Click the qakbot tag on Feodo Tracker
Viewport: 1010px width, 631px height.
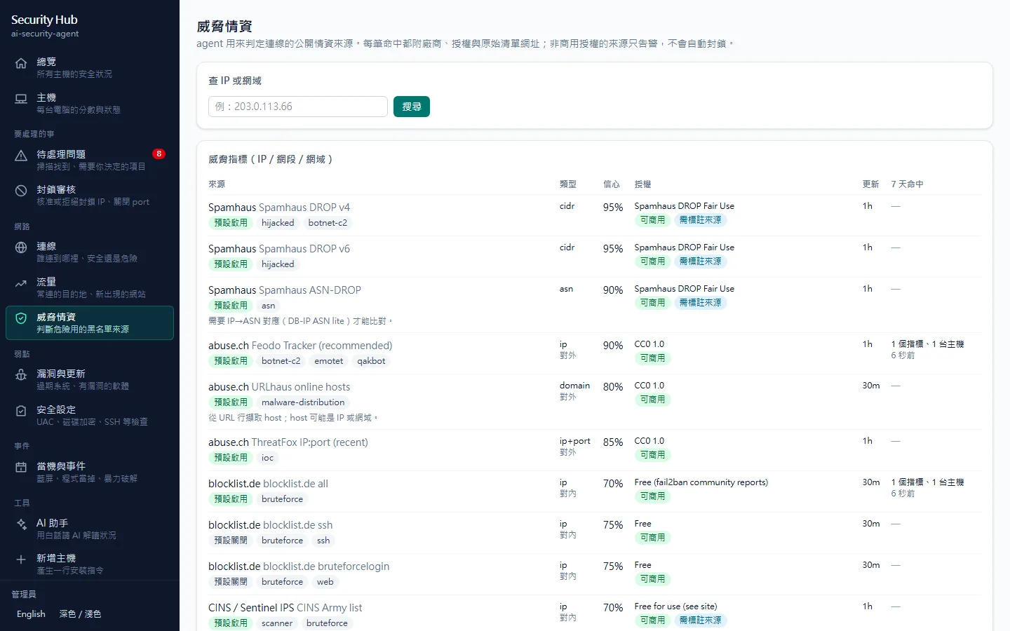click(371, 361)
